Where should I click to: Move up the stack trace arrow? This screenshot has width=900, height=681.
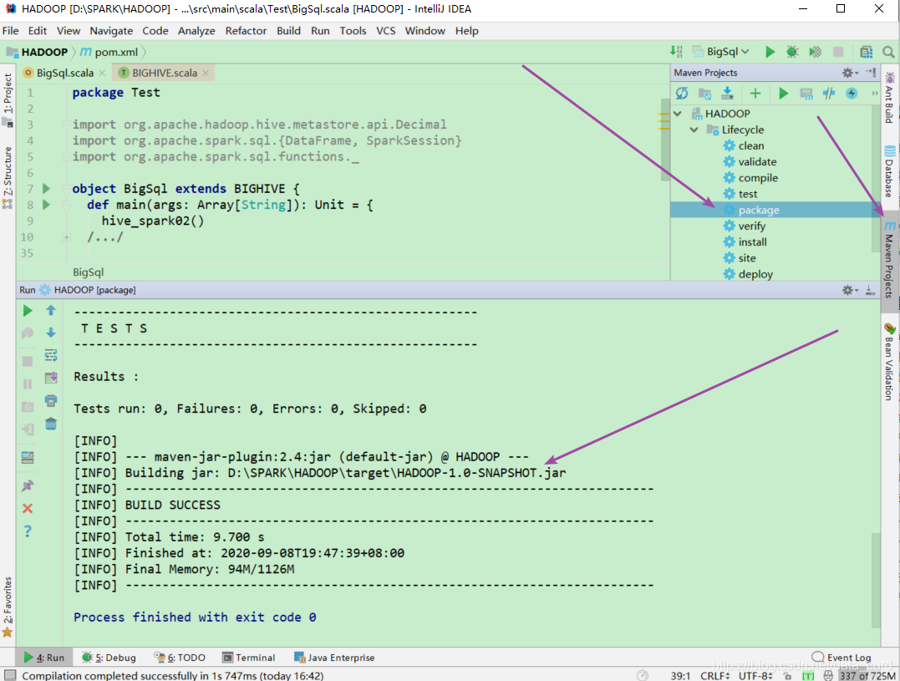click(50, 310)
